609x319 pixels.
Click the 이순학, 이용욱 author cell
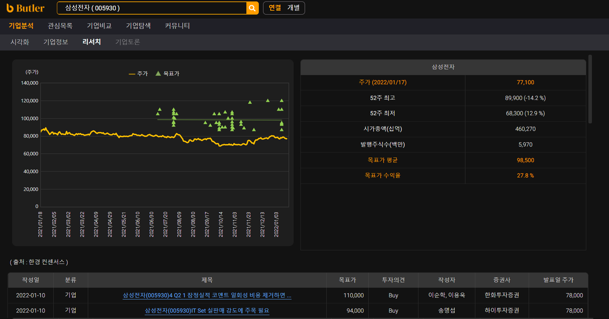(x=447, y=295)
